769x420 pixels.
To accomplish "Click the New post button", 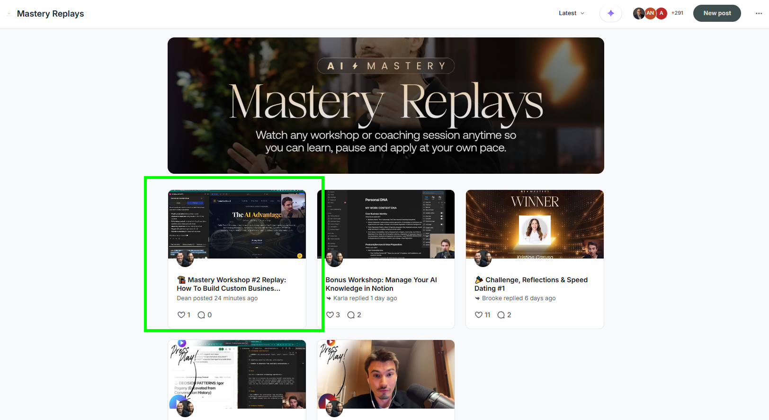I will pyautogui.click(x=717, y=13).
